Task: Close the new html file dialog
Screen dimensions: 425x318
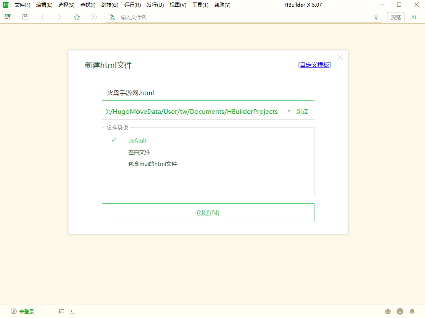Action: pos(340,58)
